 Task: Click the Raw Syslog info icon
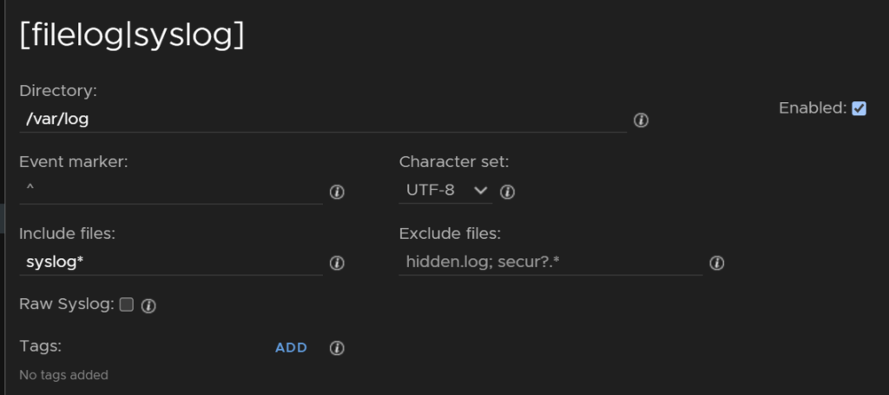(148, 306)
